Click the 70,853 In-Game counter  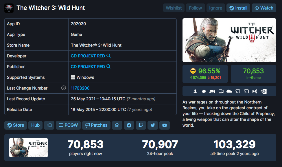pyautogui.click(x=253, y=74)
